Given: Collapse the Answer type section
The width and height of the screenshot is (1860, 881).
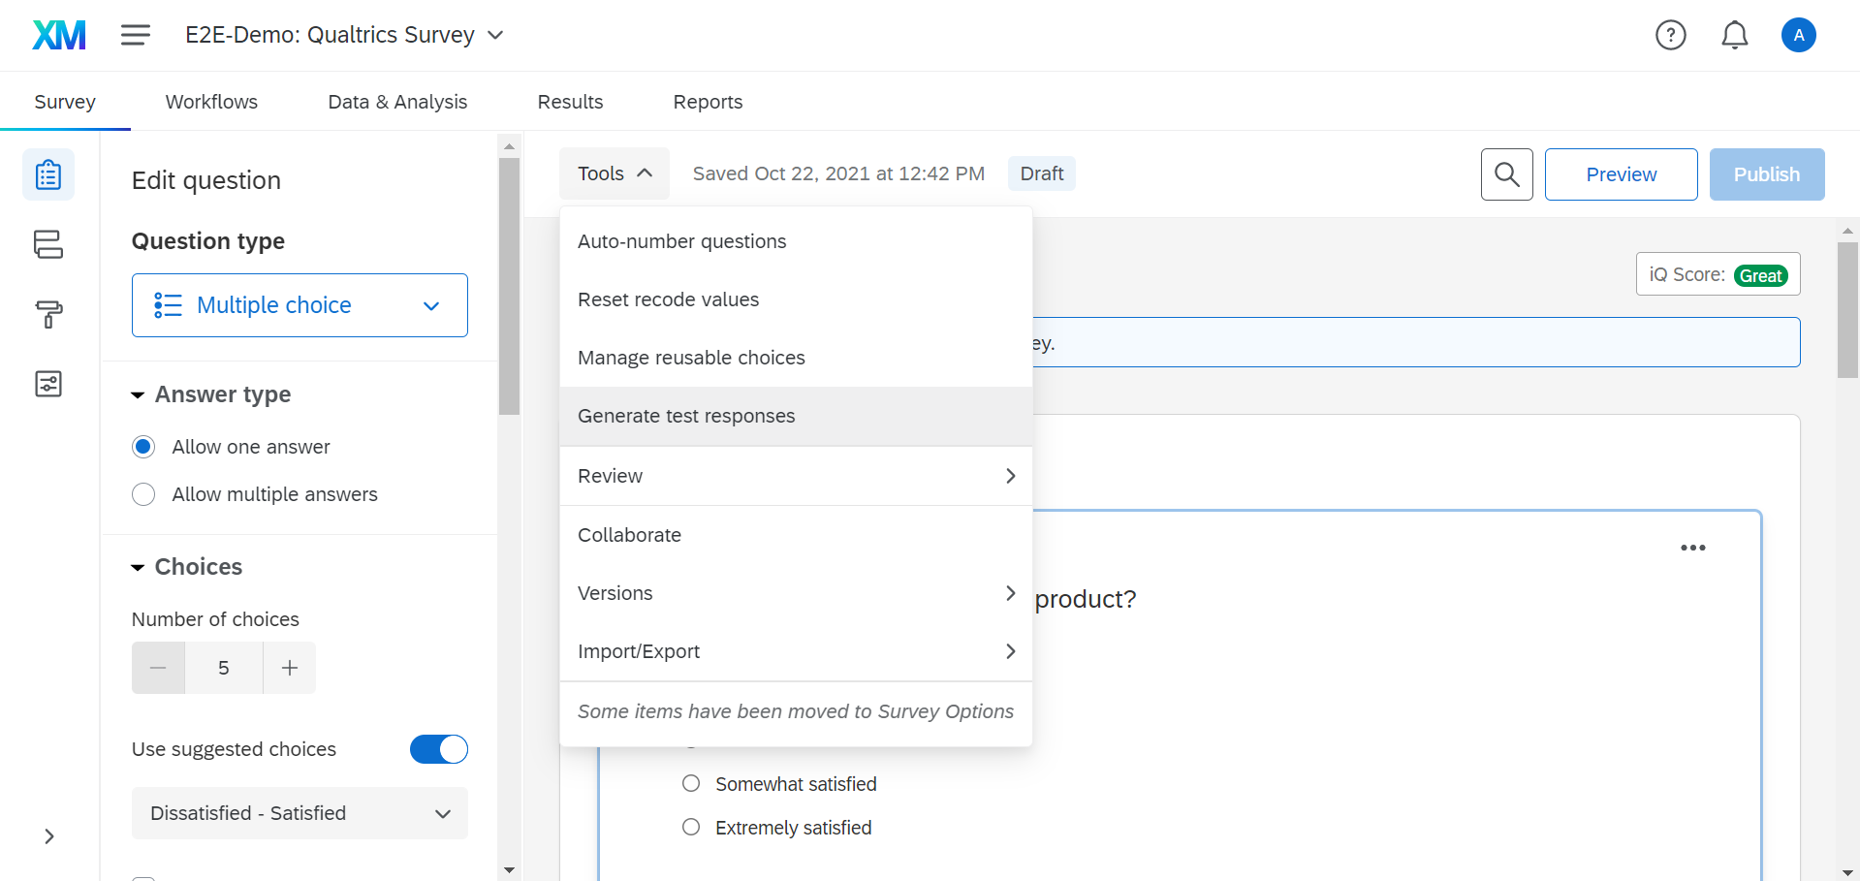Looking at the screenshot, I should tap(138, 395).
